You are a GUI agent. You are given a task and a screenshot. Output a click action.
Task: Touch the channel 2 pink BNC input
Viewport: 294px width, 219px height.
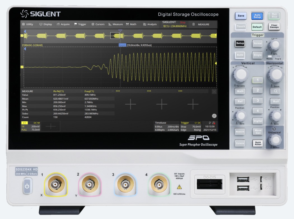tap(90, 185)
